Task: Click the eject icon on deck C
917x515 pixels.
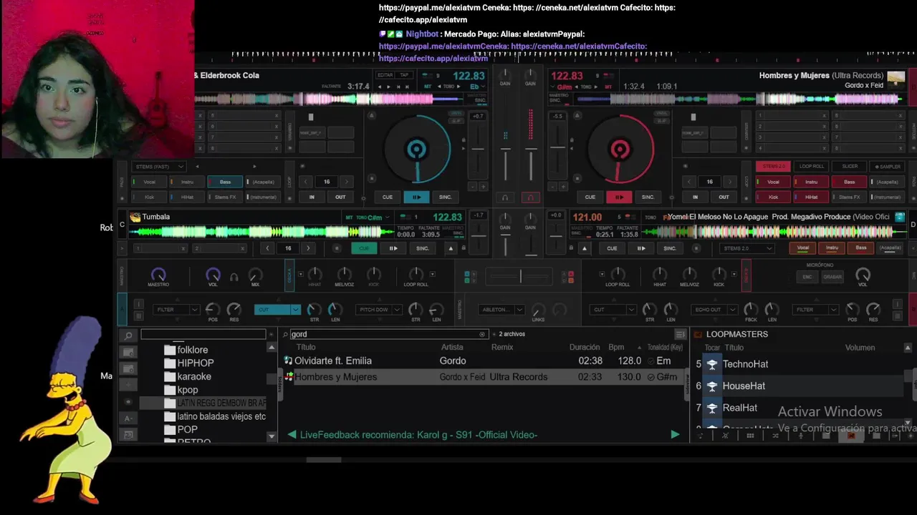Action: (451, 248)
